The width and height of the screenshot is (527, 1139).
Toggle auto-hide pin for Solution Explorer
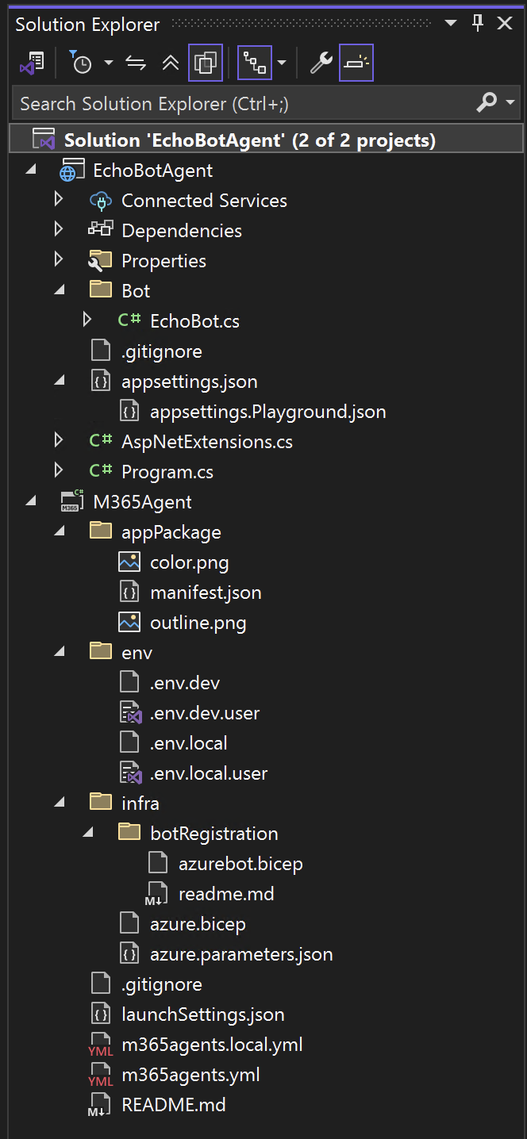coord(478,23)
